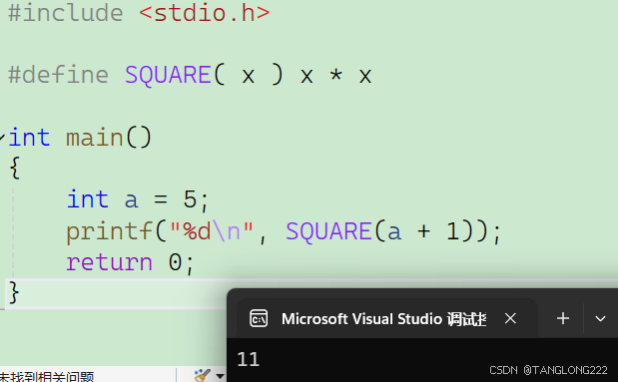Screen dimensions: 618x382
Task: Open the dropdown arrow beside the broom icon
Action: tap(220, 376)
